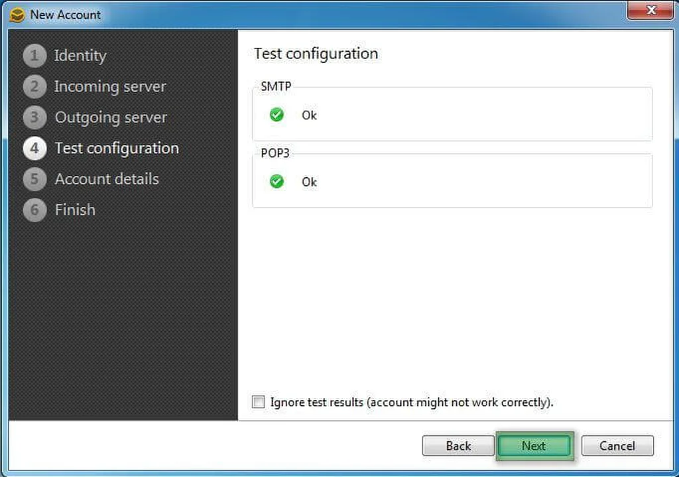Go Back to the previous step
The image size is (679, 477).
(x=458, y=446)
